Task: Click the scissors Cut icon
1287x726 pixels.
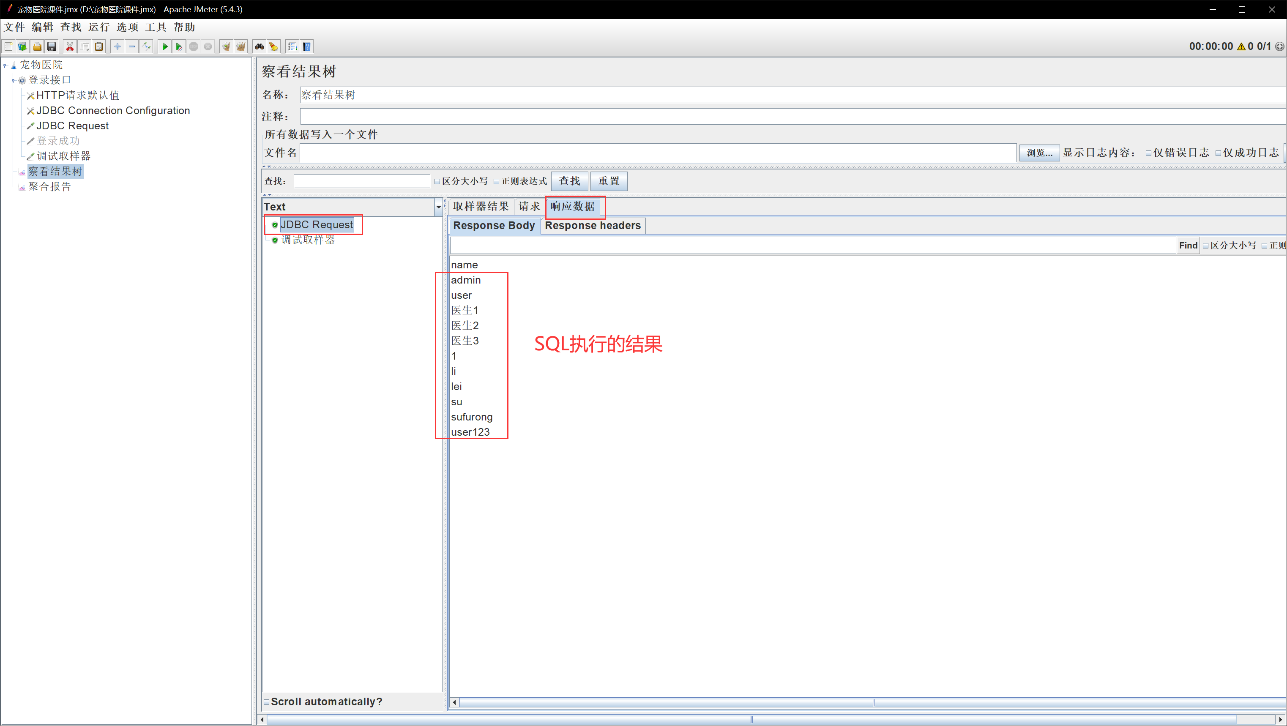Action: coord(70,46)
